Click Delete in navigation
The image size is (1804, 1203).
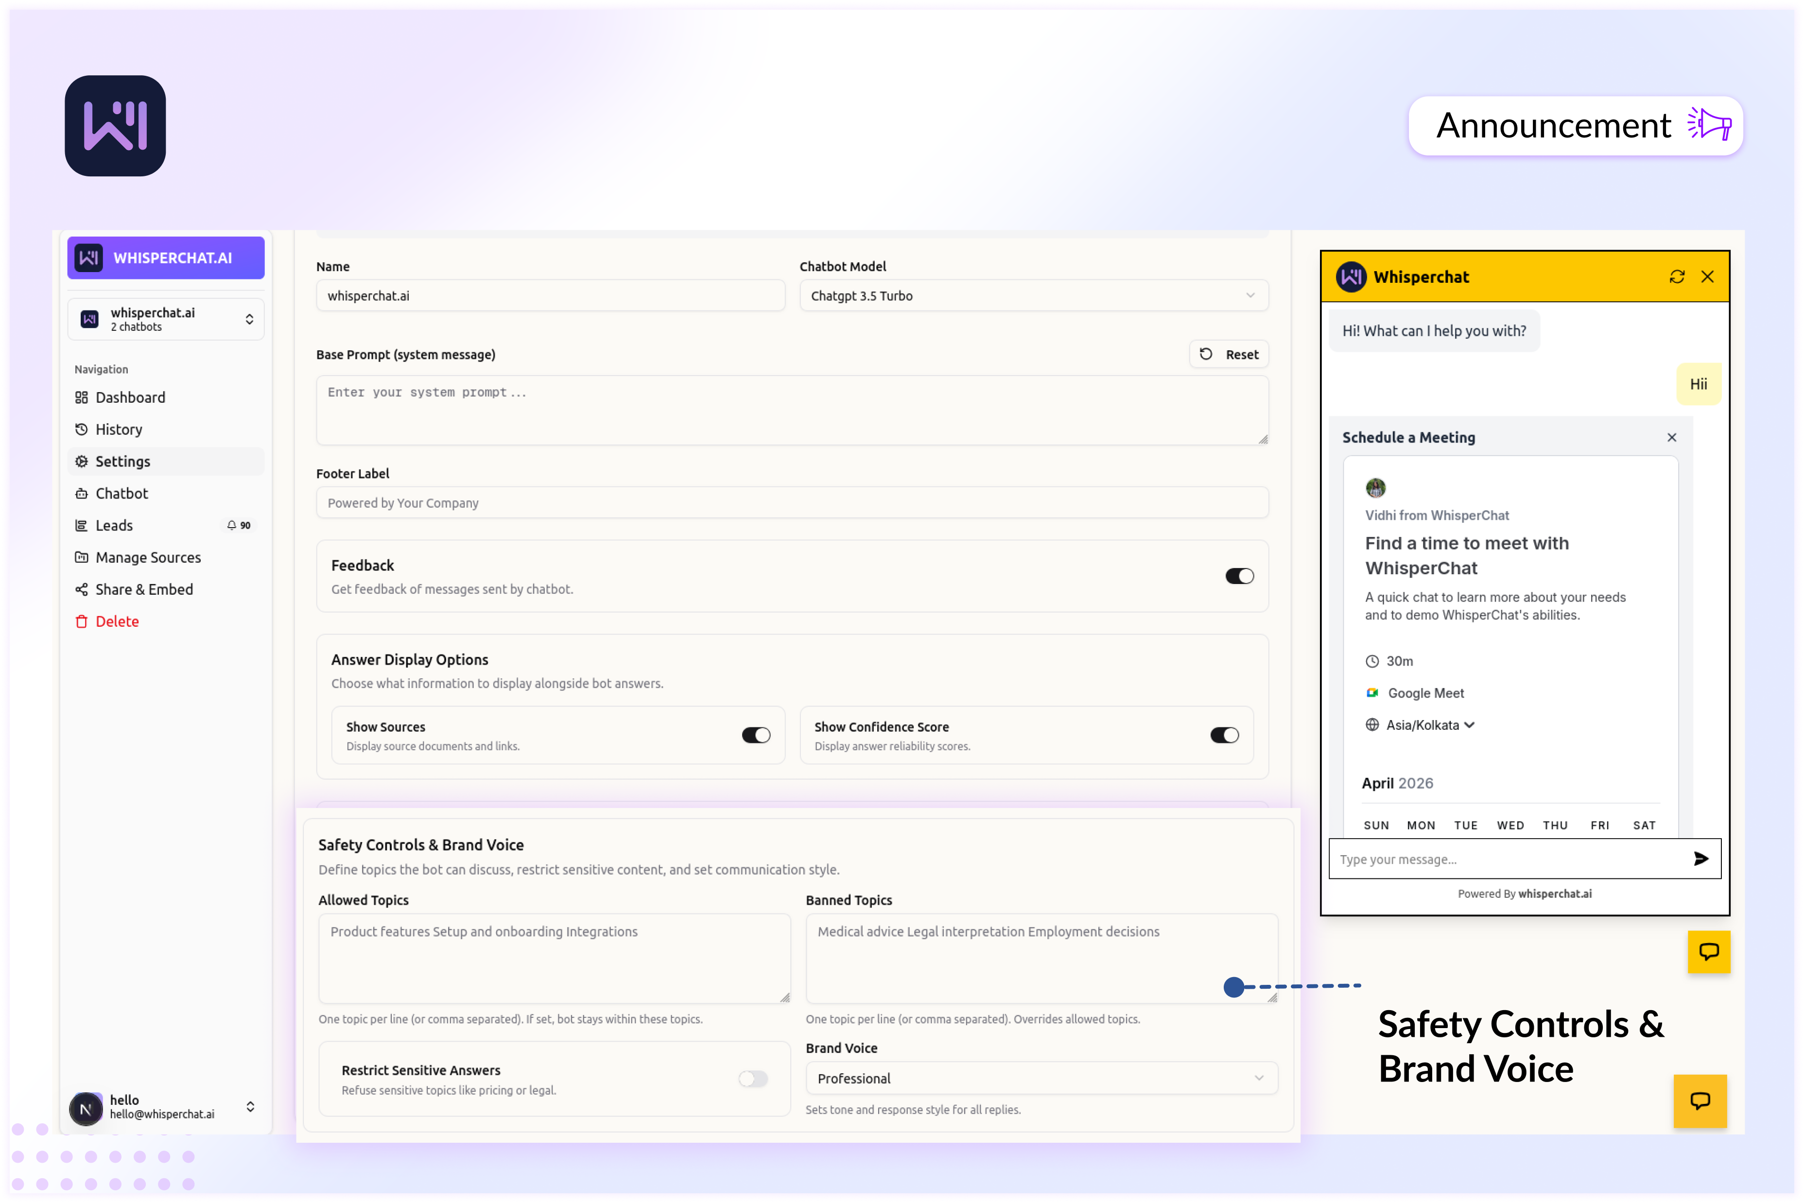click(166, 621)
